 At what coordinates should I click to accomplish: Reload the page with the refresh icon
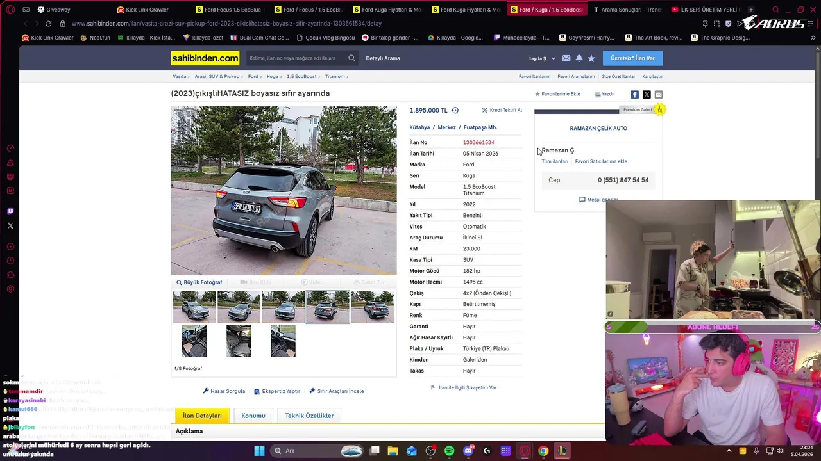coord(48,24)
